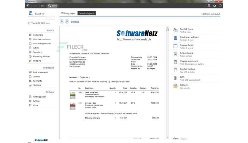Click the back arrow in top toolbar
The width and height of the screenshot is (248, 143).
coord(28,6)
